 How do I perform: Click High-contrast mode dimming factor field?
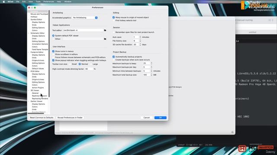[x=89, y=69]
